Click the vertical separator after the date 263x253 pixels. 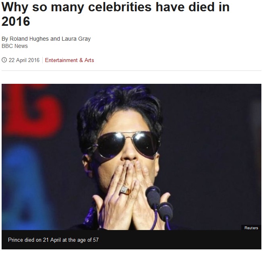42,60
